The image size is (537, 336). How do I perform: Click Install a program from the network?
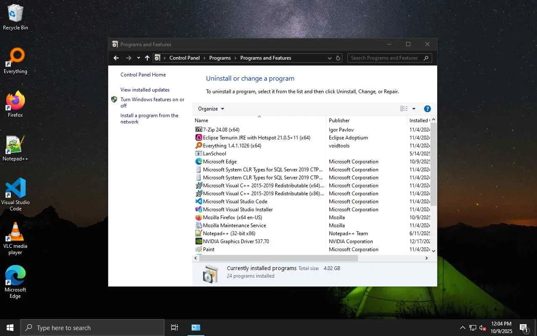[149, 118]
